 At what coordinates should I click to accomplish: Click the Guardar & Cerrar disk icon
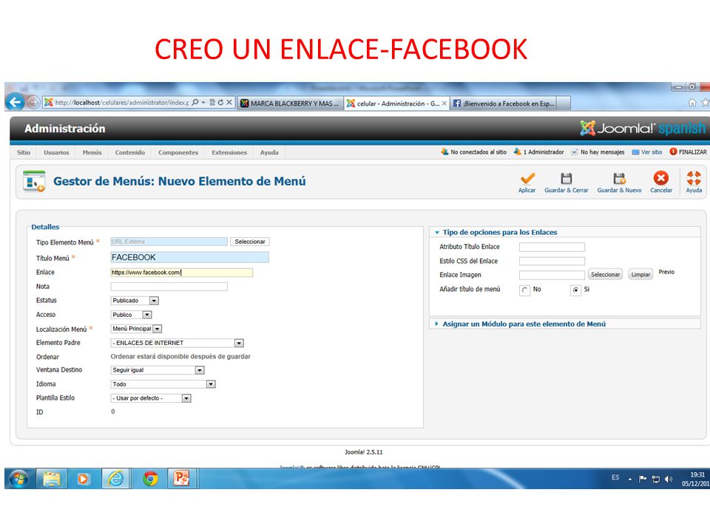pyautogui.click(x=566, y=178)
